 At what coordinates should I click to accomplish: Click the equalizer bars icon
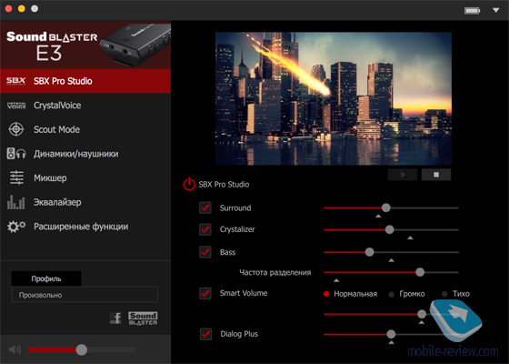pos(16,202)
